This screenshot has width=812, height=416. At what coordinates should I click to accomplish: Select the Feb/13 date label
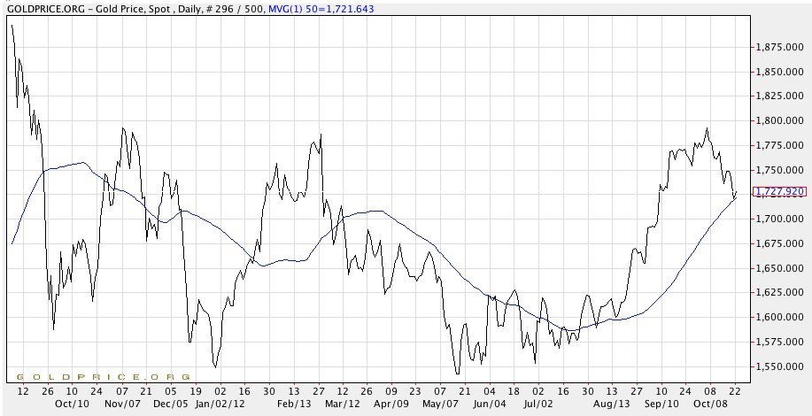[x=294, y=403]
